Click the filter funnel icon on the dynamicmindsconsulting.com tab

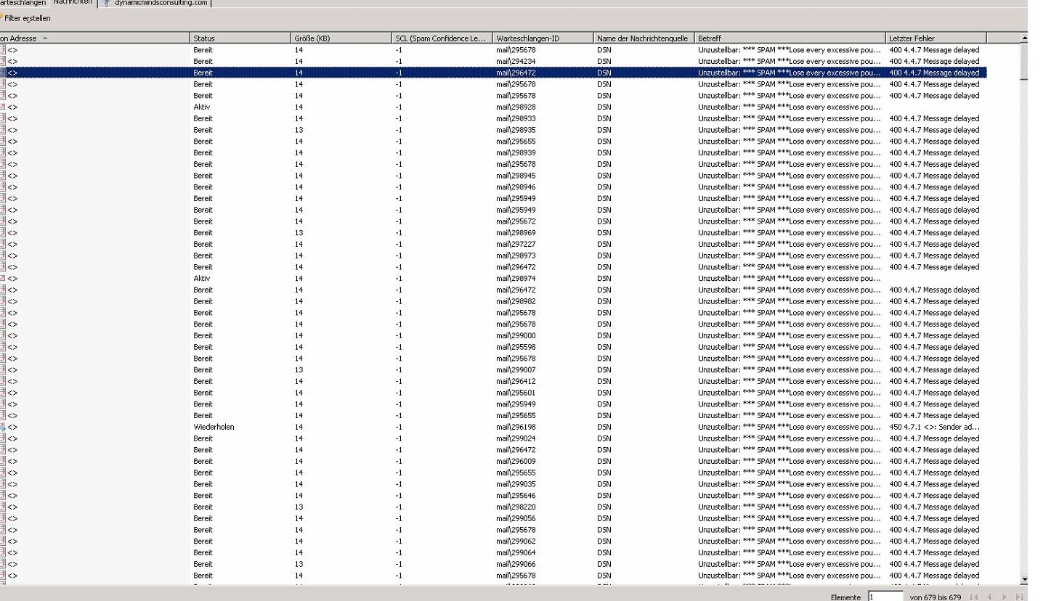[107, 3]
